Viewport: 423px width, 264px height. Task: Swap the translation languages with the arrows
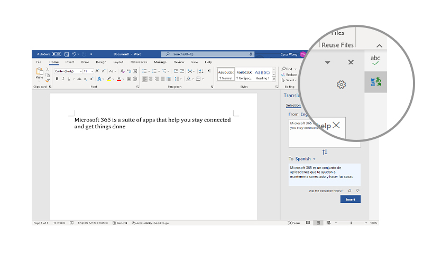tap(325, 152)
